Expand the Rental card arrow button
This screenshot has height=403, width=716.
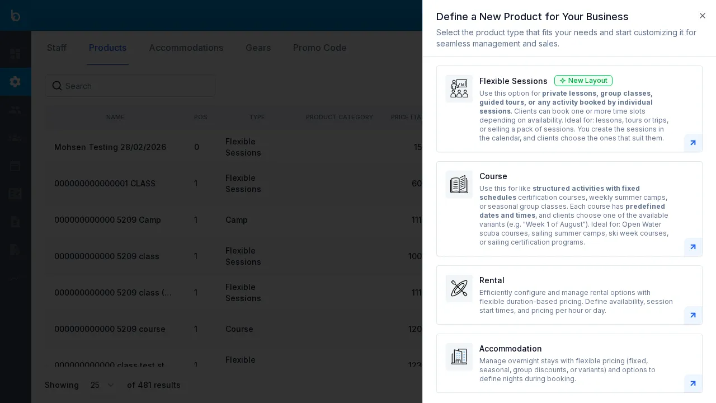(693, 315)
